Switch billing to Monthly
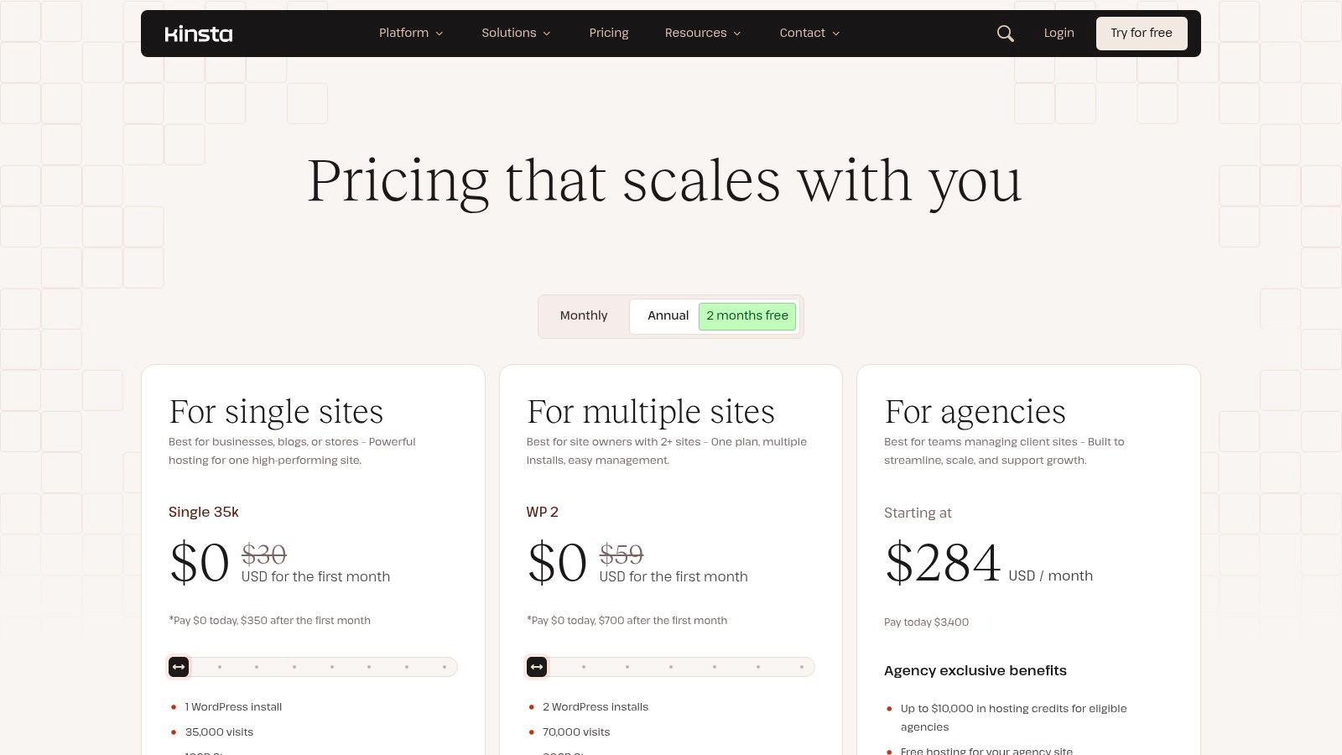Screen dimensions: 1342x755 click(x=583, y=315)
